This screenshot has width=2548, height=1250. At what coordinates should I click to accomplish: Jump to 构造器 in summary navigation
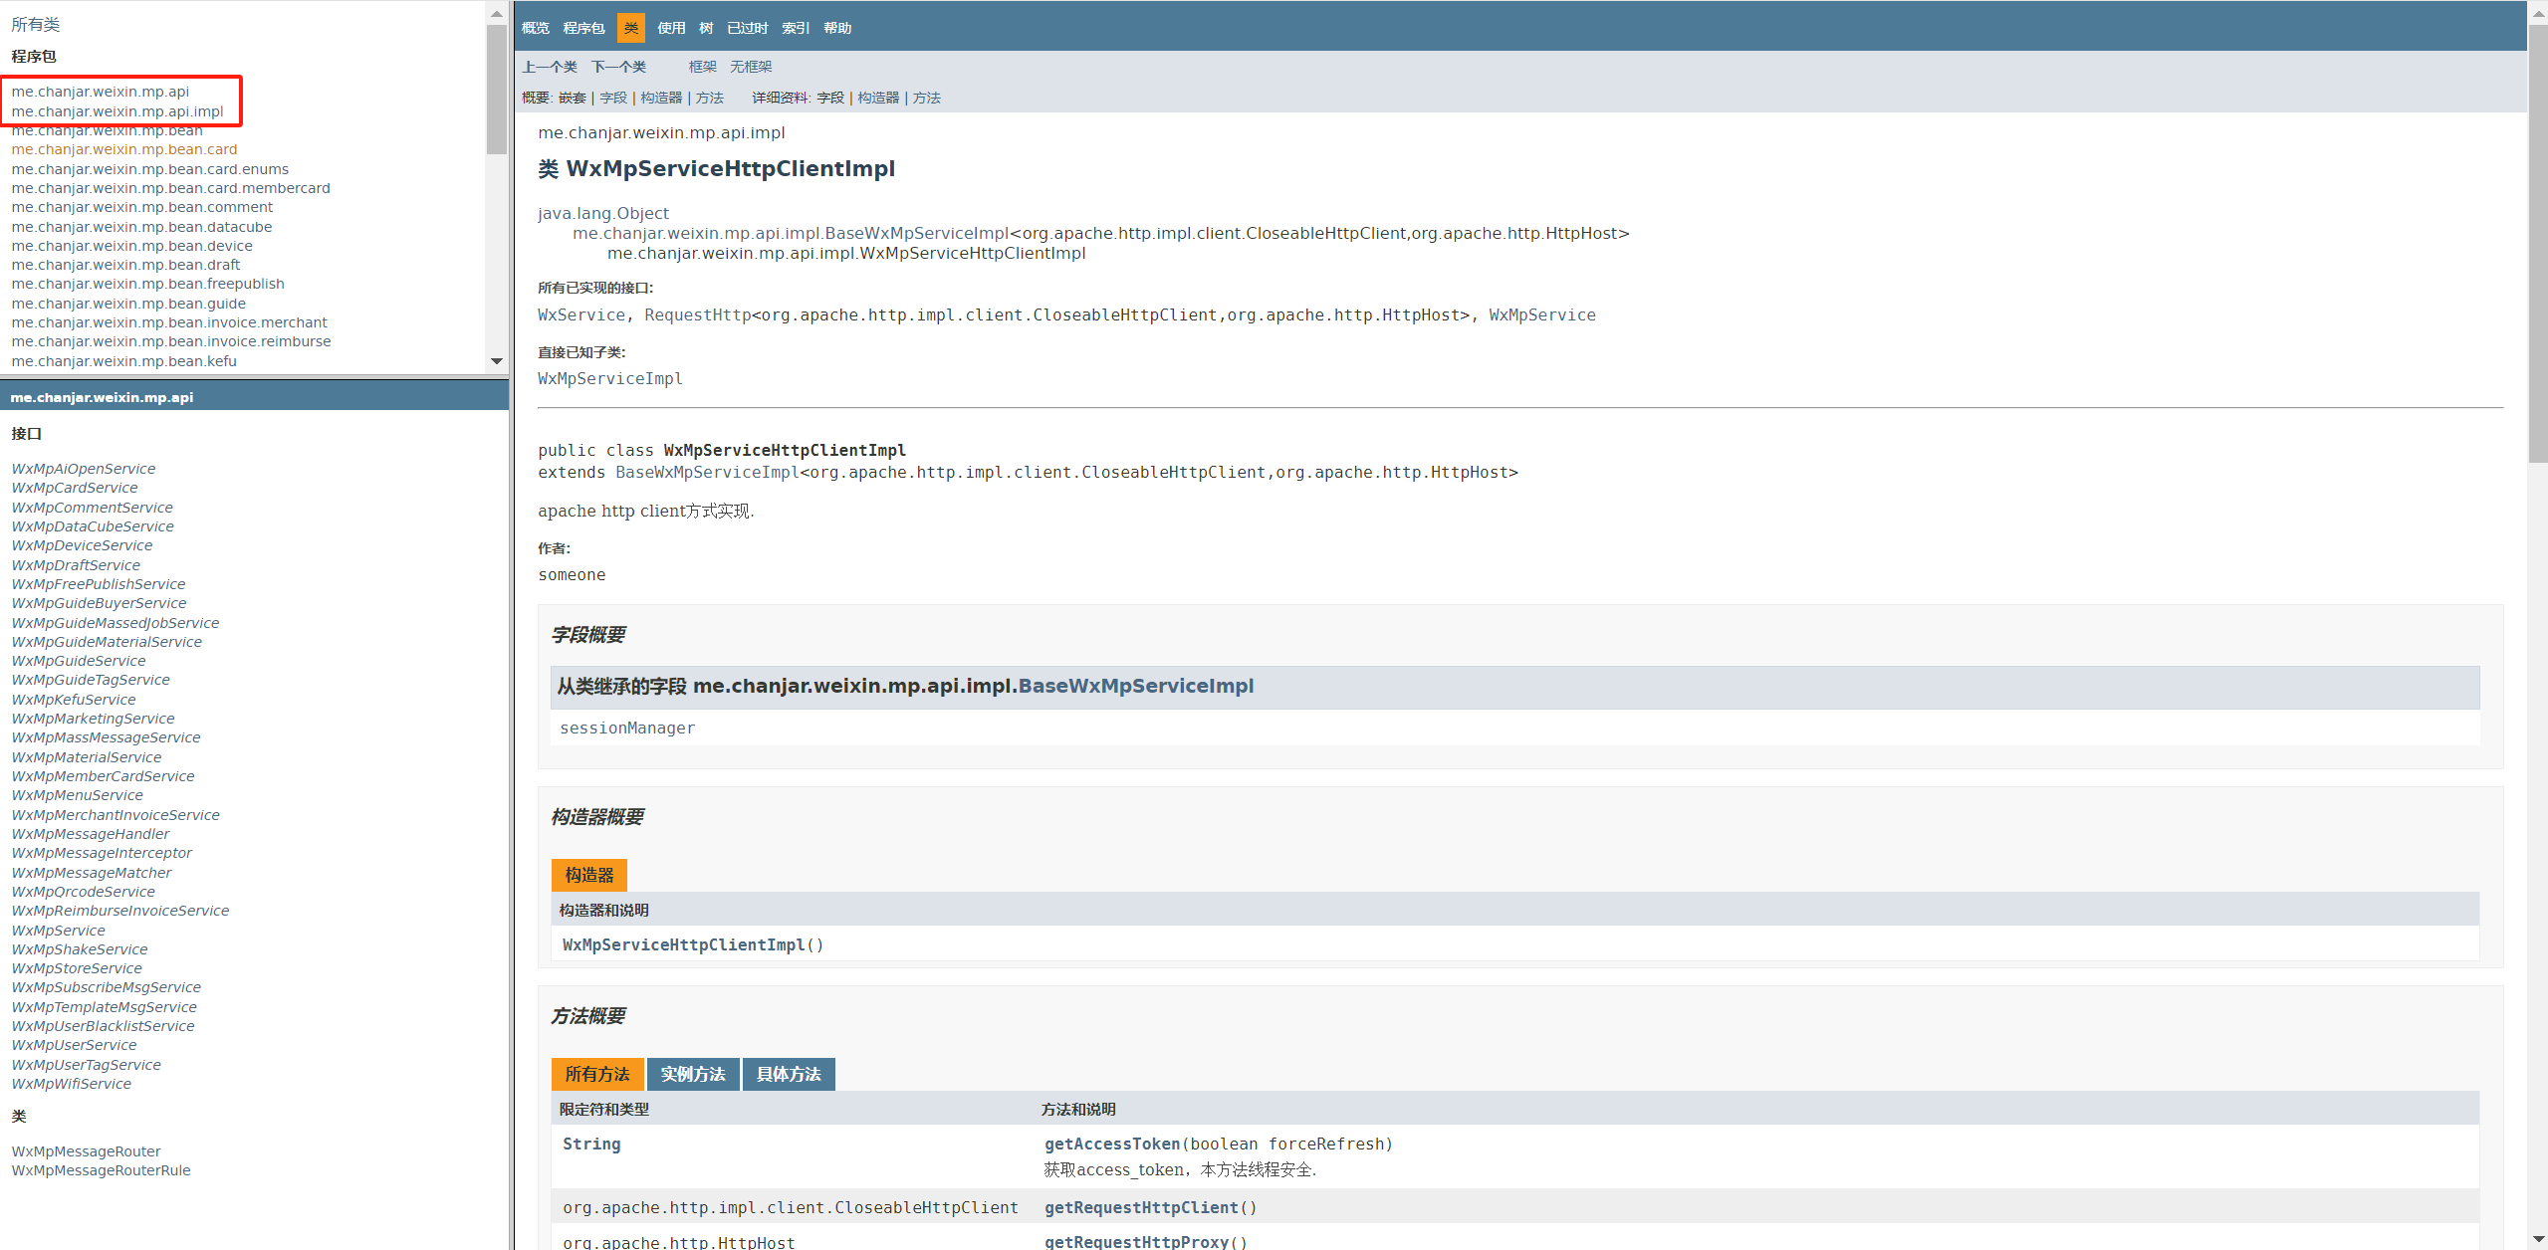point(661,98)
